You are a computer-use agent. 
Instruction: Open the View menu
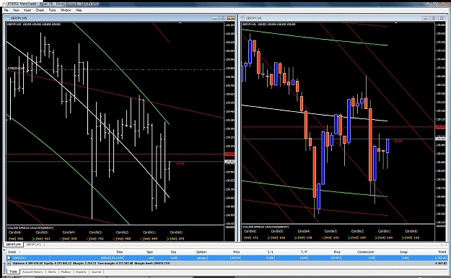click(16, 10)
